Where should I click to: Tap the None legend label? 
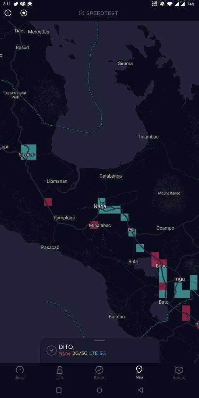64,353
